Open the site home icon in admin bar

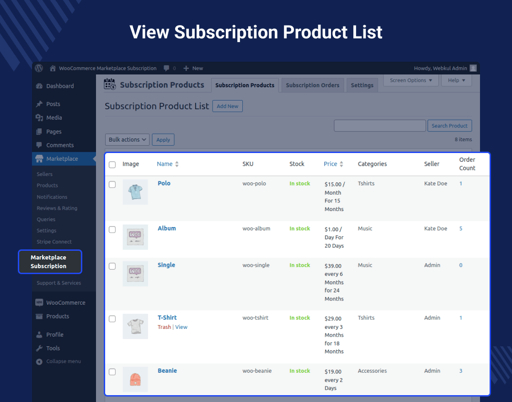pyautogui.click(x=53, y=68)
